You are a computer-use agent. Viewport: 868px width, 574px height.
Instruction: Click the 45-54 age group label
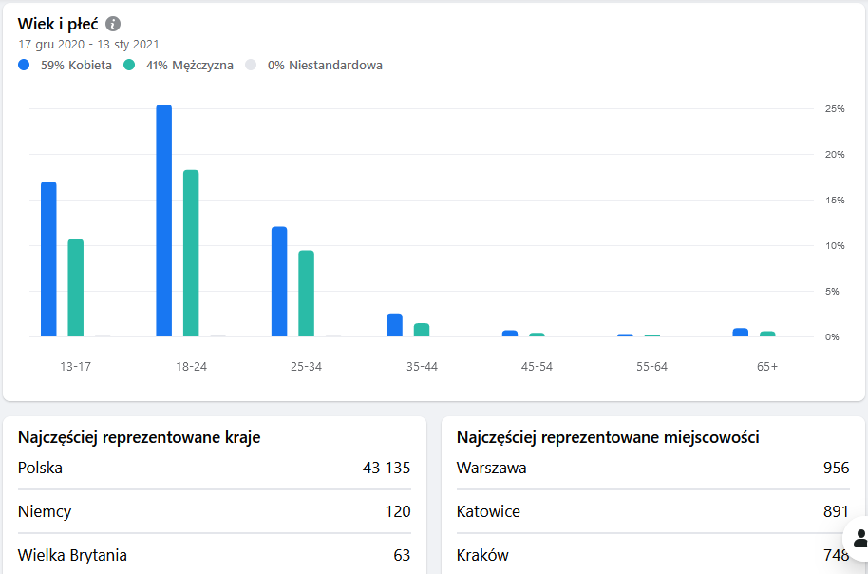(537, 367)
